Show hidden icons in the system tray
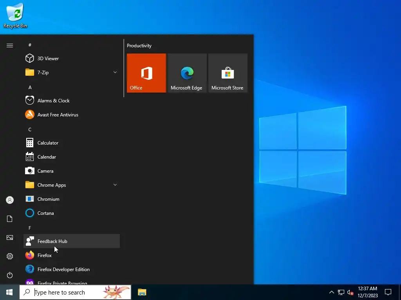 [x=331, y=292]
